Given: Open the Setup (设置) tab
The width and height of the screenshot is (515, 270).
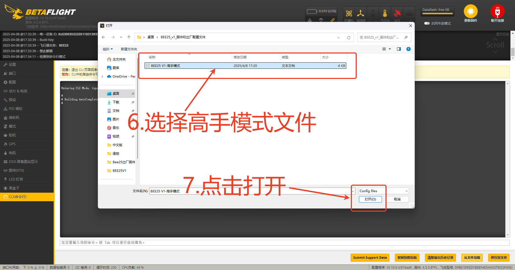Looking at the screenshot, I should (27, 64).
